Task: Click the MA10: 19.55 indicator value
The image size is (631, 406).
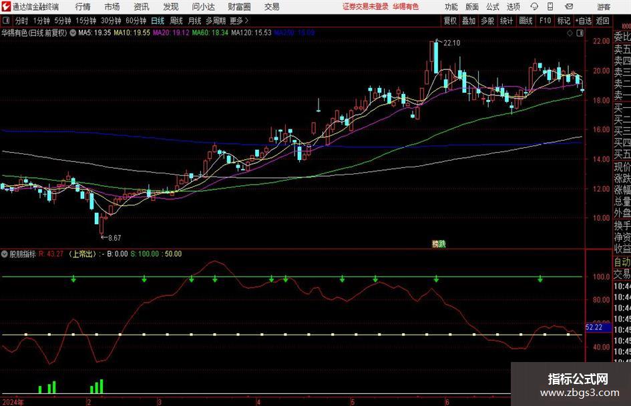Action: coord(132,33)
